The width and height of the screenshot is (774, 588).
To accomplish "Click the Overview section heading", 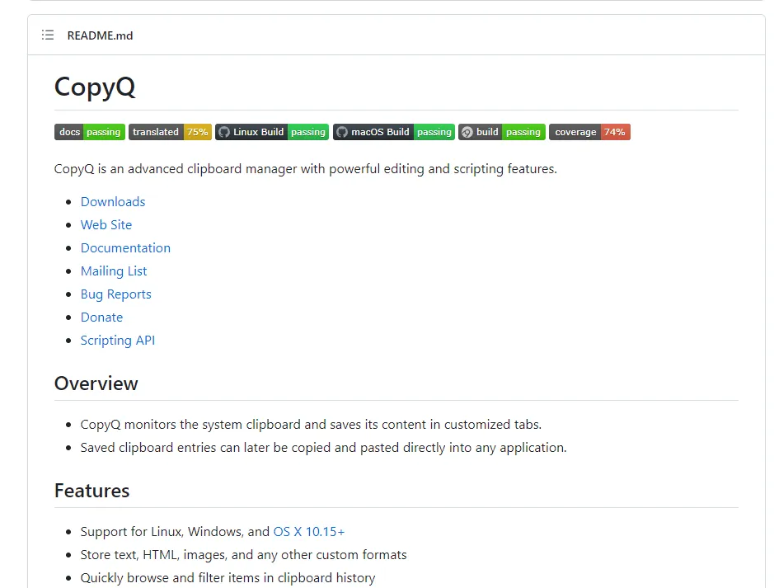I will pyautogui.click(x=96, y=383).
